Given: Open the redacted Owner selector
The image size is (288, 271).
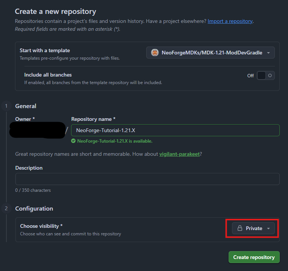Looking at the screenshot, I should (x=38, y=130).
